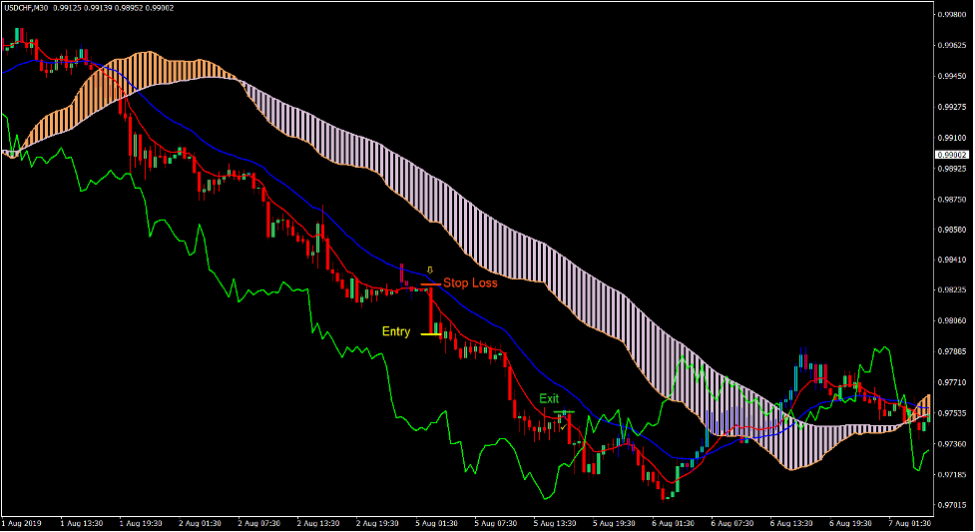Viewport: 975px width, 532px height.
Task: Click the USDCHF,M30 chart title
Action: point(26,8)
